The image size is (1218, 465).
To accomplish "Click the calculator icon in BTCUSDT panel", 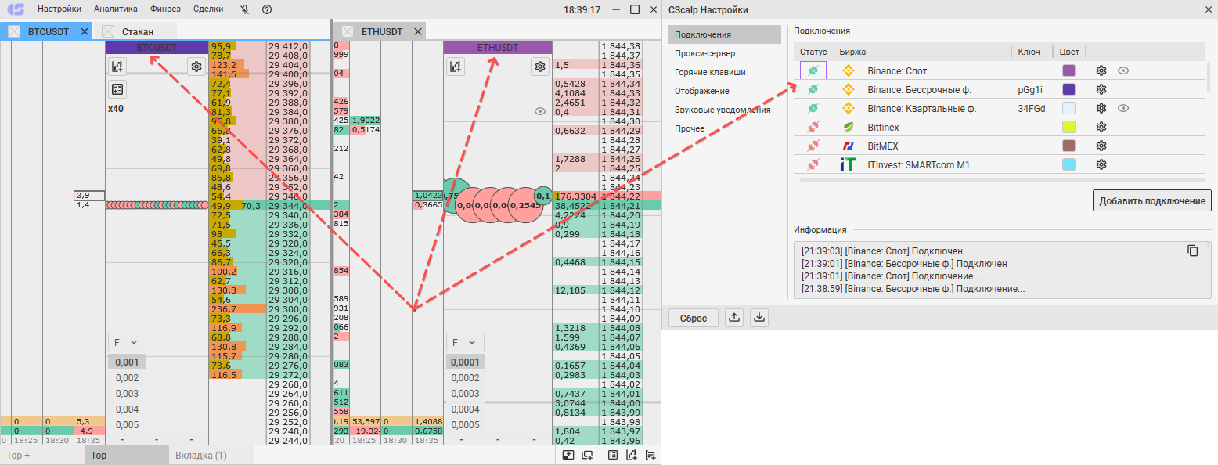I will pyautogui.click(x=117, y=88).
